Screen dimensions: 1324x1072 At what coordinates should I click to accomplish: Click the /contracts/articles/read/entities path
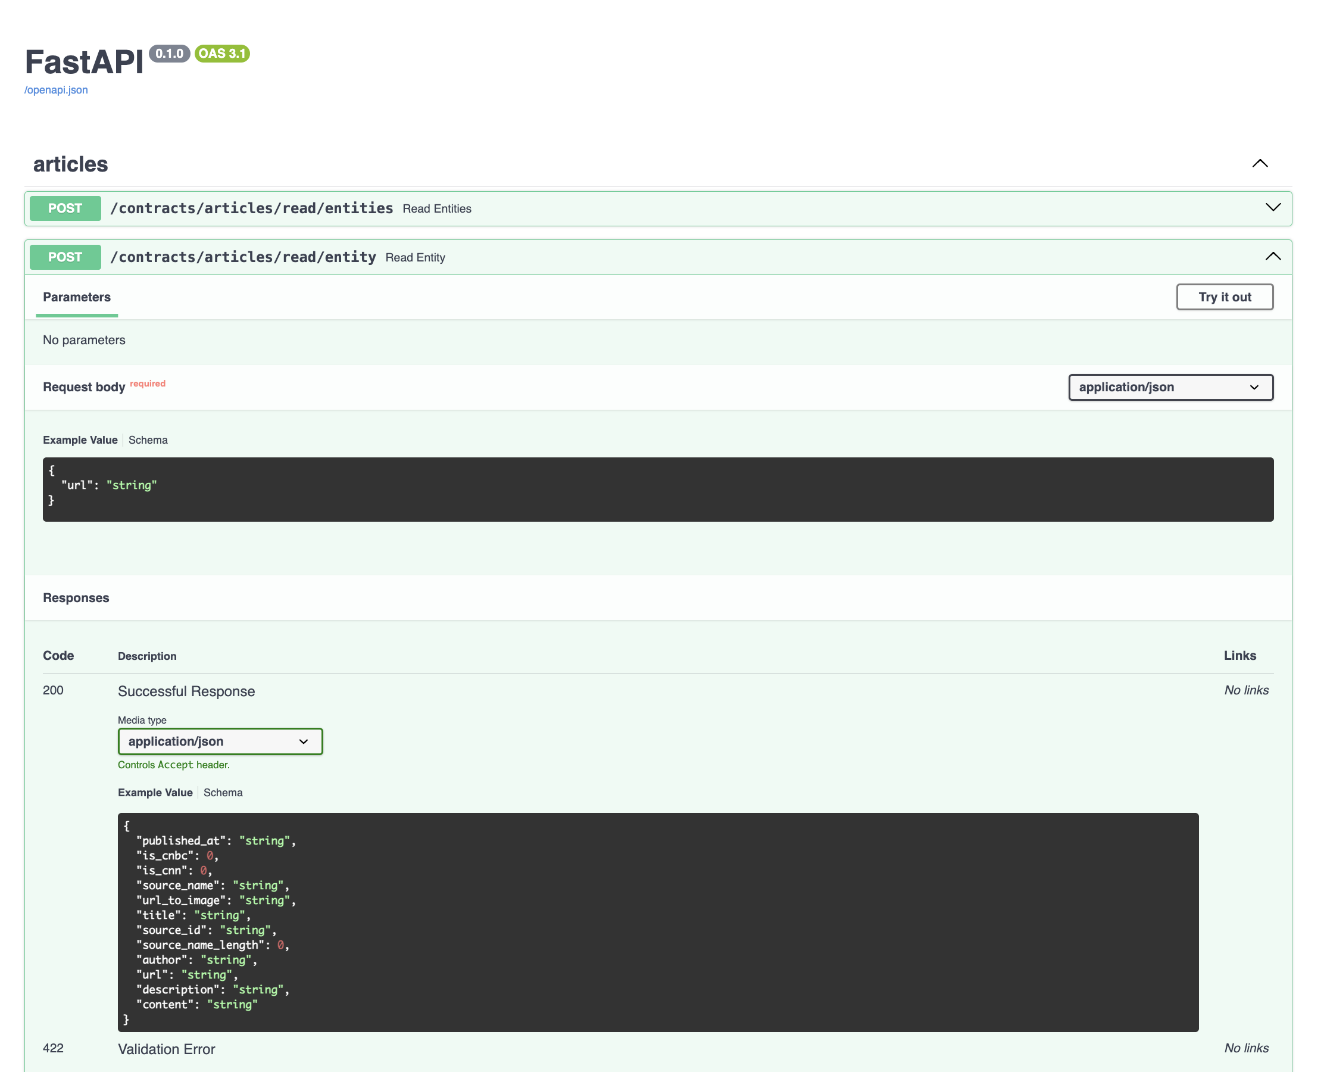tap(251, 208)
